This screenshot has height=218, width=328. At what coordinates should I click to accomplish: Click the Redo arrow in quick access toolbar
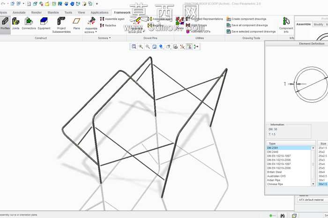click(x=3, y=4)
